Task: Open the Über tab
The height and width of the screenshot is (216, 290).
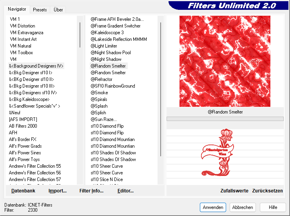Action: [58, 10]
